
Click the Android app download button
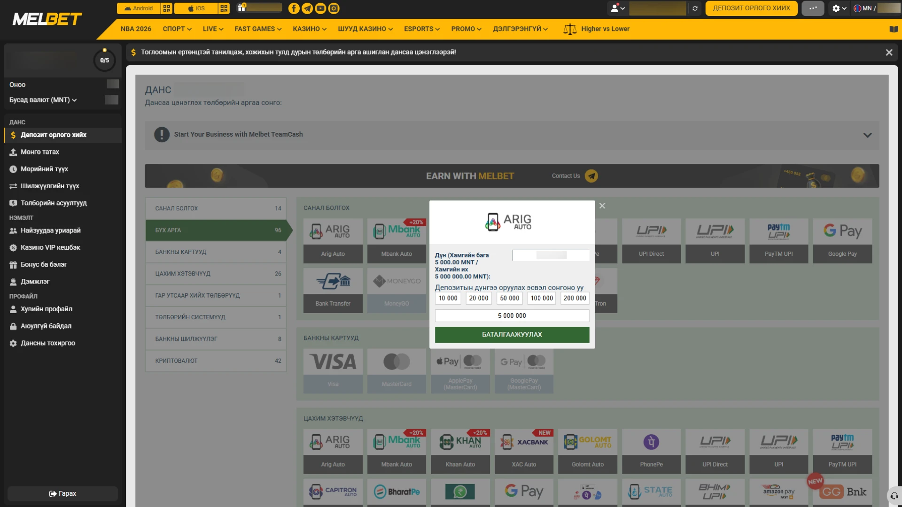[139, 8]
